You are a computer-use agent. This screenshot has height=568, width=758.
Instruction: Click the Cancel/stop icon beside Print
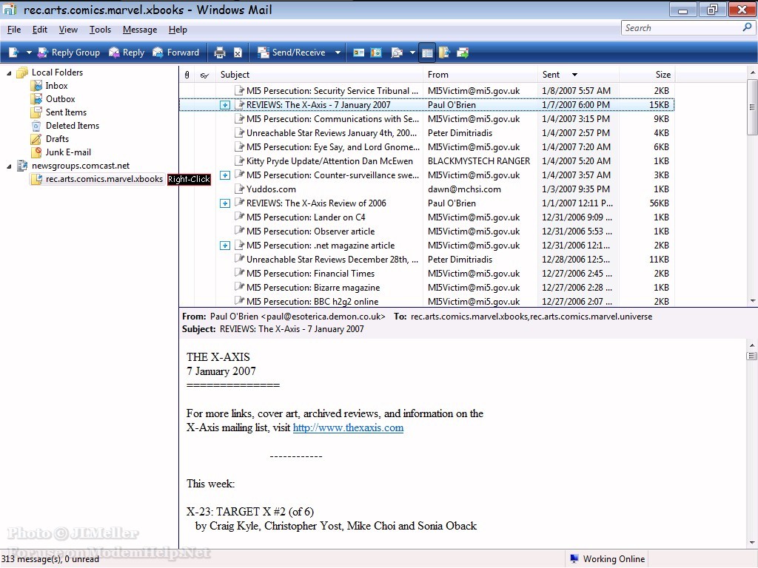pyautogui.click(x=238, y=53)
